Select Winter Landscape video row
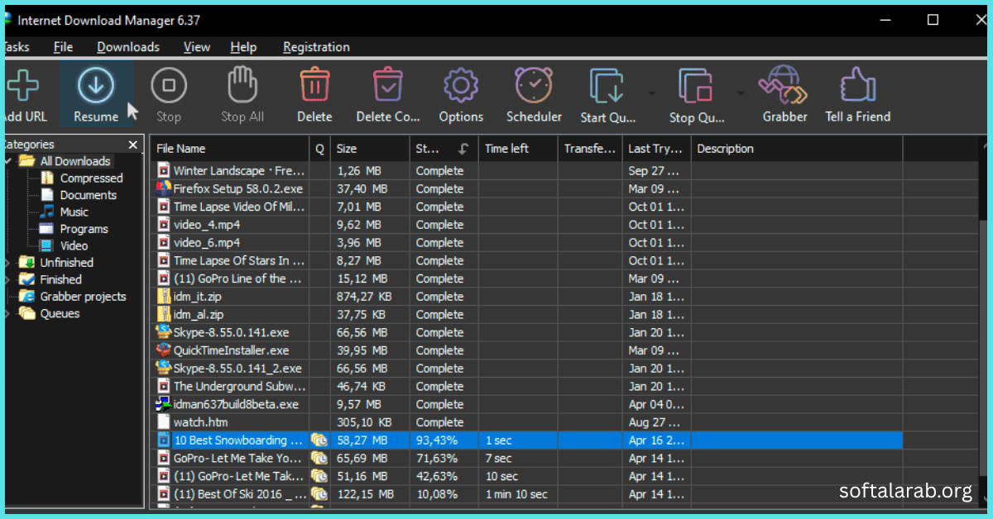This screenshot has height=519, width=993. (x=527, y=170)
